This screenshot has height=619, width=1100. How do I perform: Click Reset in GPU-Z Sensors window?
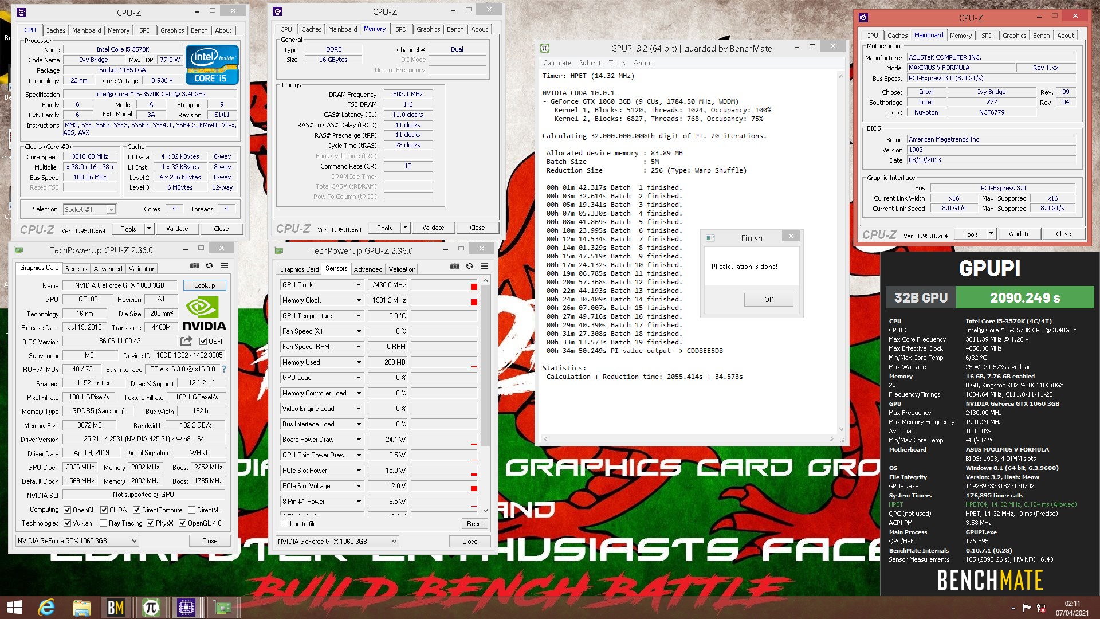(475, 524)
